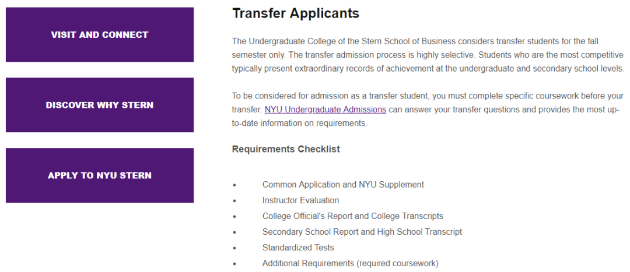630x272 pixels.
Task: Click the text "to-date information on requirements"
Action: 300,123
